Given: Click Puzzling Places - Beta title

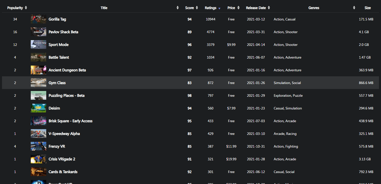Looking at the screenshot, I should [66, 95].
